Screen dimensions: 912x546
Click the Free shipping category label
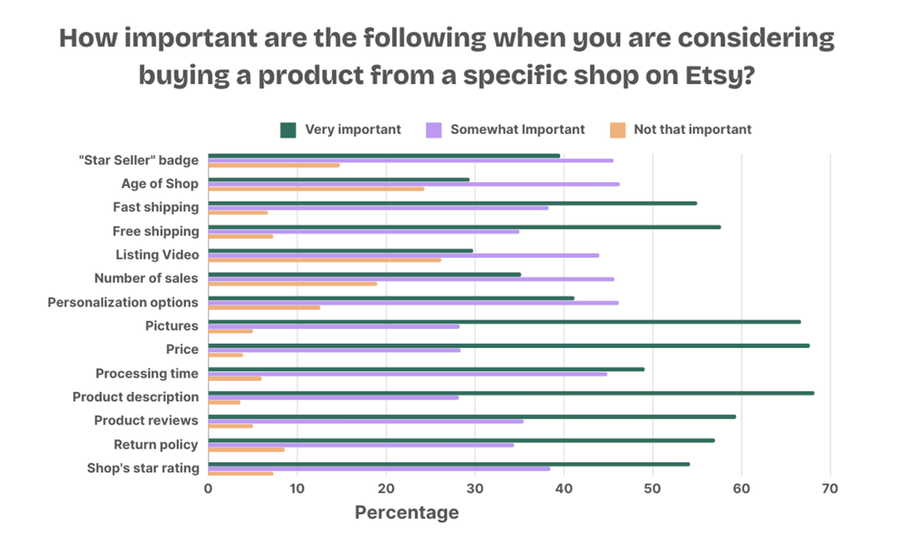[x=156, y=232]
